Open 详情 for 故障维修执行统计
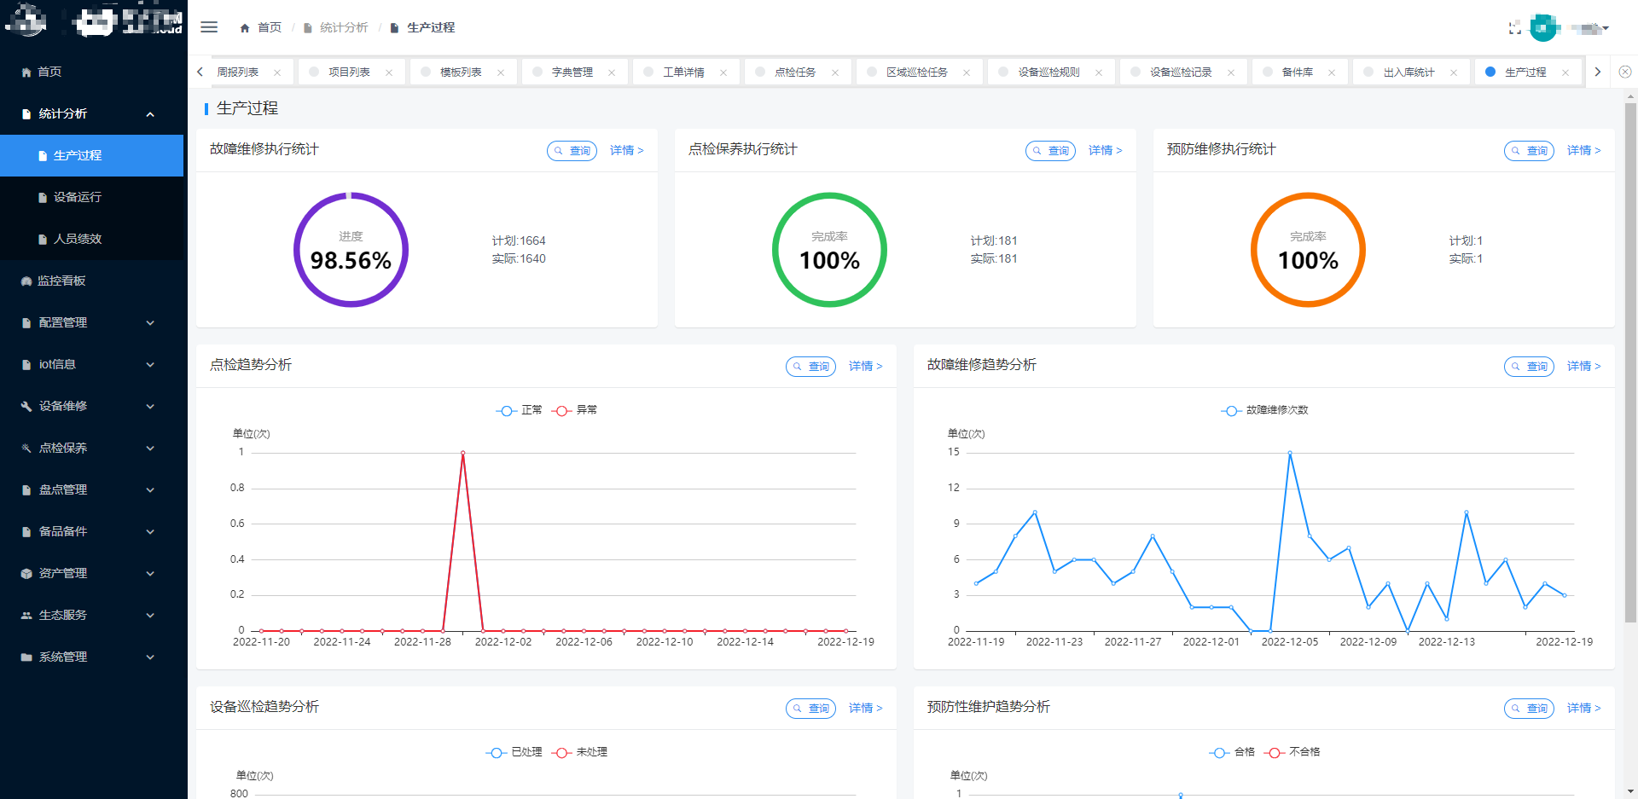 click(626, 151)
